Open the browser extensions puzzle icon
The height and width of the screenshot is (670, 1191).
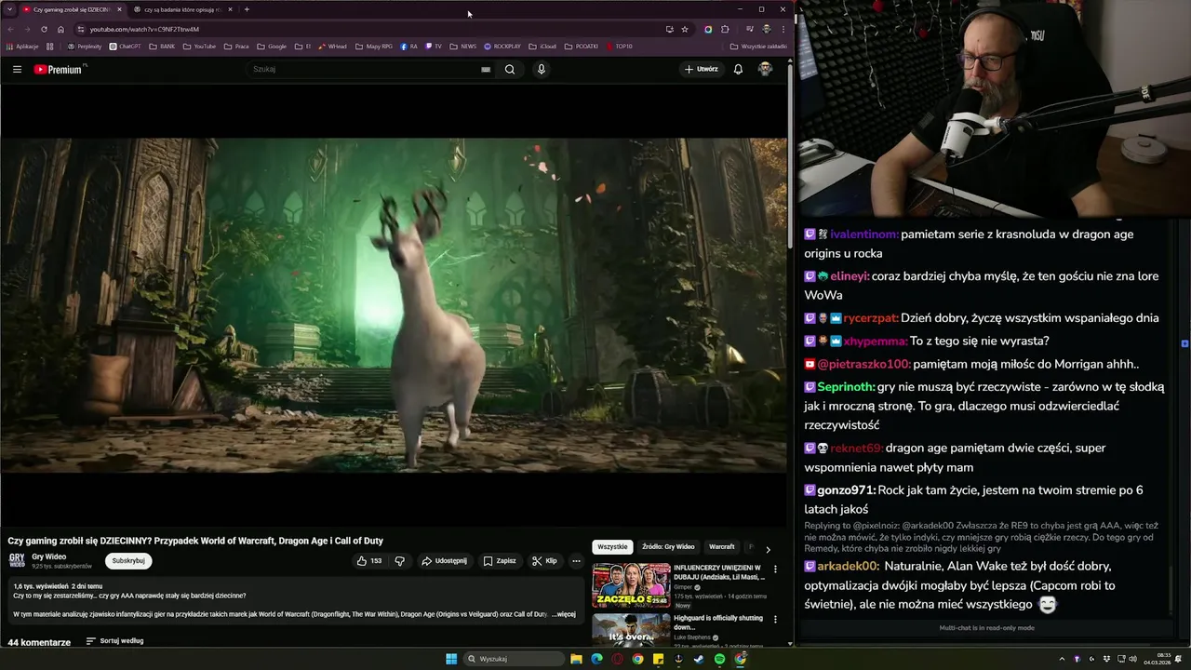[725, 29]
